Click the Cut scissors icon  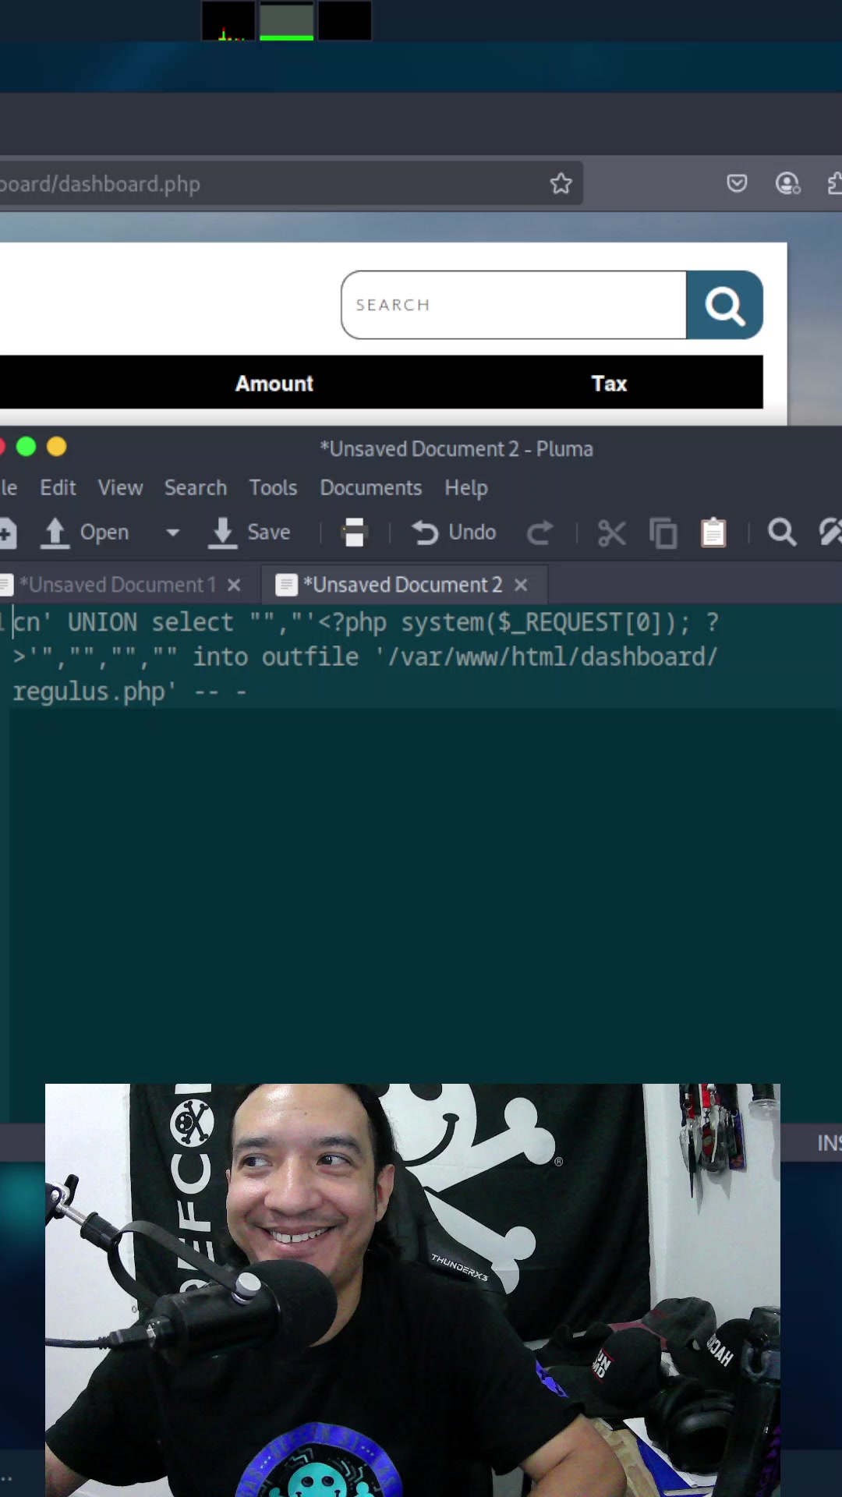pos(612,533)
